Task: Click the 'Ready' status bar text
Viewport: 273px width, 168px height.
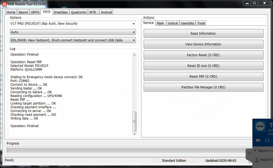Action: click(10, 160)
